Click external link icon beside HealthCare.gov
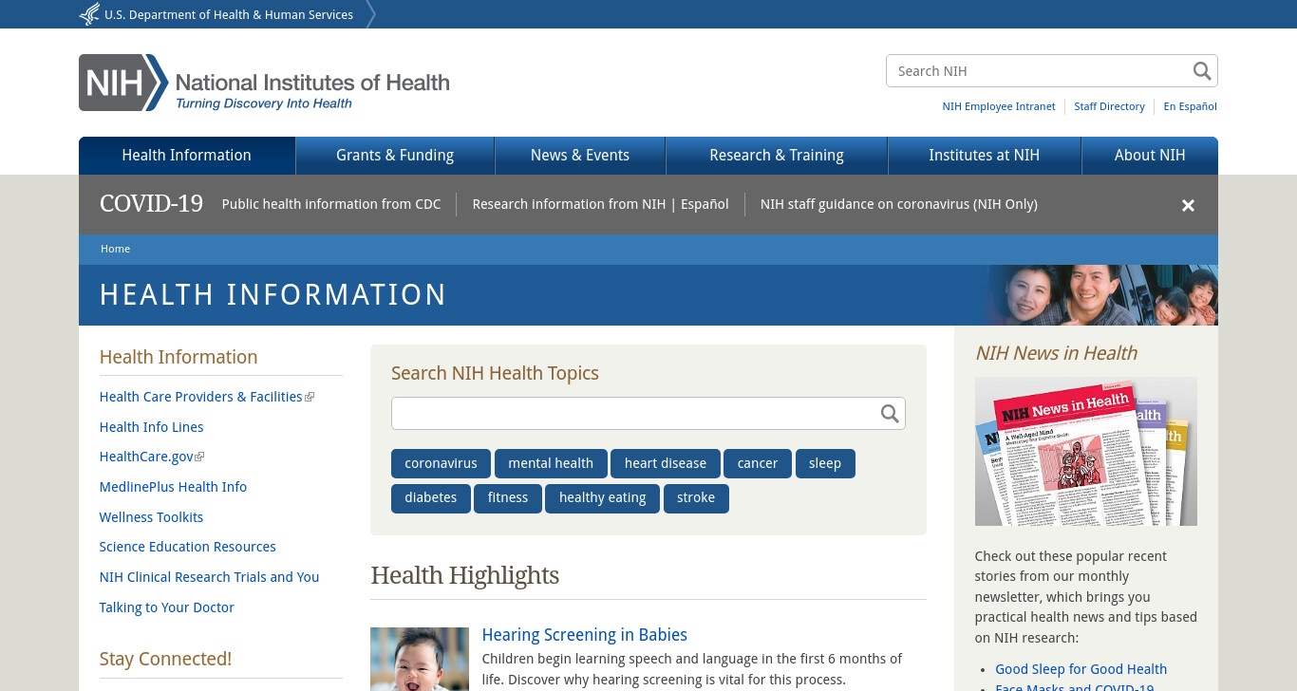 (x=199, y=457)
